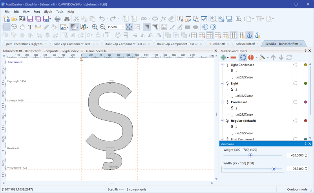This screenshot has height=193, width=314.
Task: Click the Weight value input field
Action: tap(295, 155)
